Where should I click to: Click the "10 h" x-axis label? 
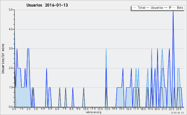tap(86, 109)
